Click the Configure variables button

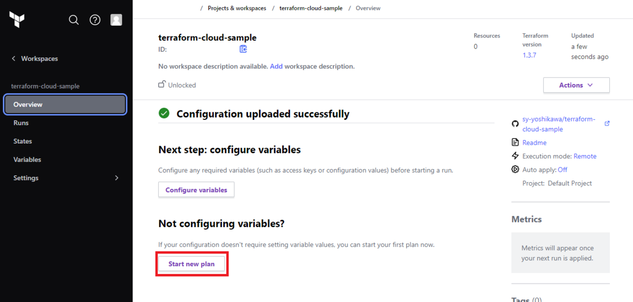coord(196,190)
